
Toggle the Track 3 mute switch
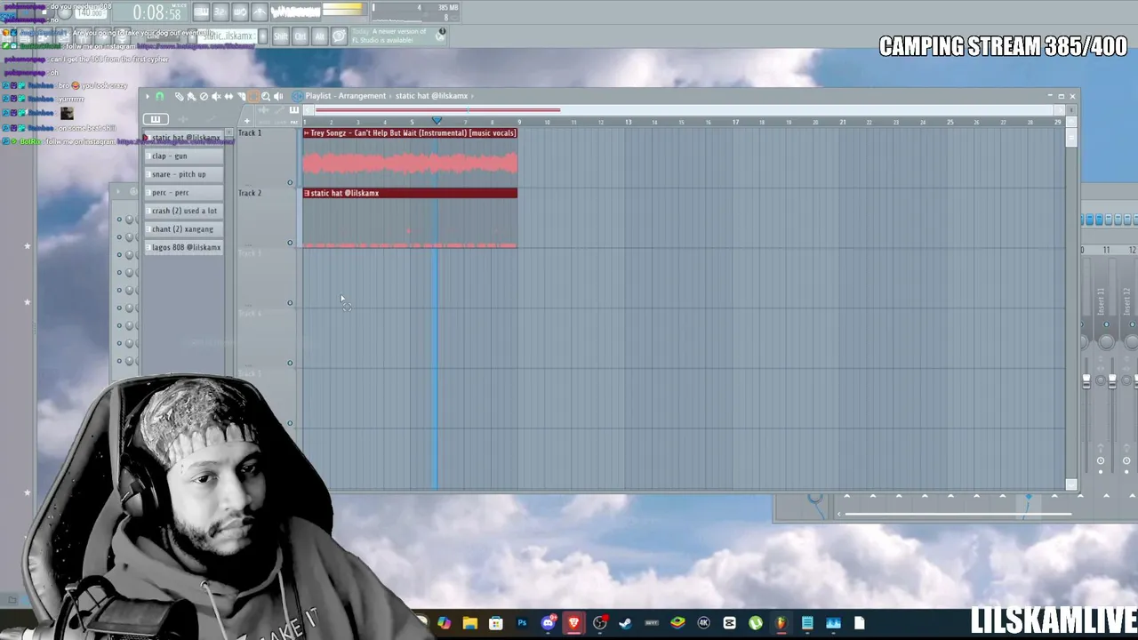[290, 303]
